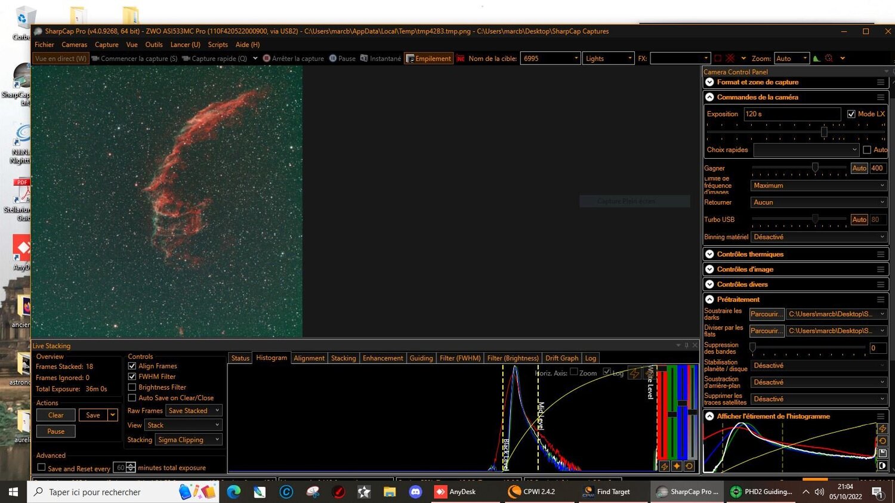Click the Auto button next to Gagner
The width and height of the screenshot is (895, 503).
click(x=859, y=168)
